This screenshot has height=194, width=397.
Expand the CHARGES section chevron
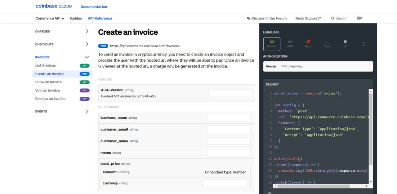click(x=87, y=31)
